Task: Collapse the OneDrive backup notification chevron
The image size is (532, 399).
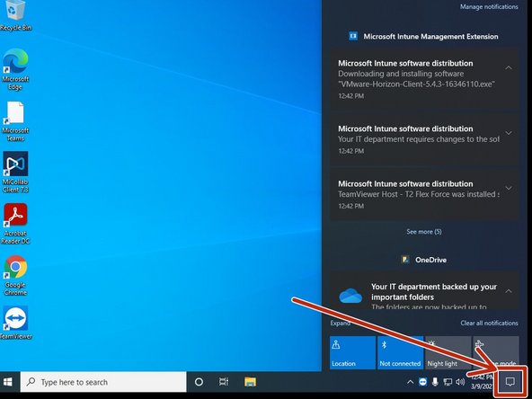Action: [x=509, y=291]
